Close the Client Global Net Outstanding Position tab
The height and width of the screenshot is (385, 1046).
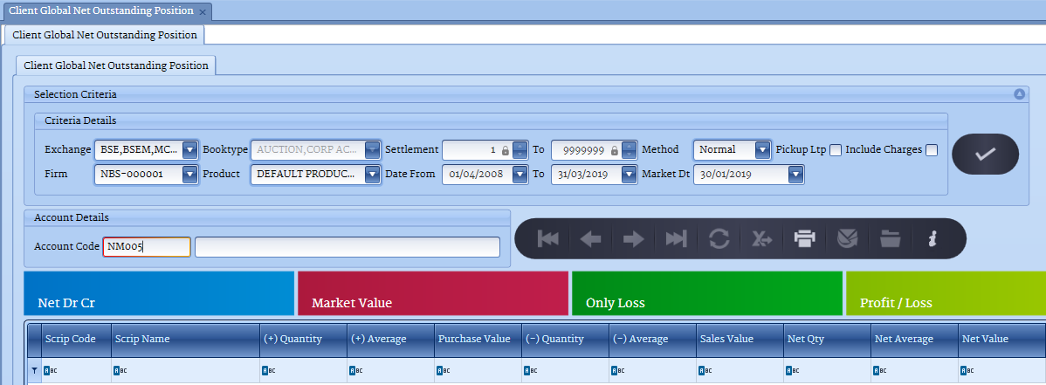(203, 11)
